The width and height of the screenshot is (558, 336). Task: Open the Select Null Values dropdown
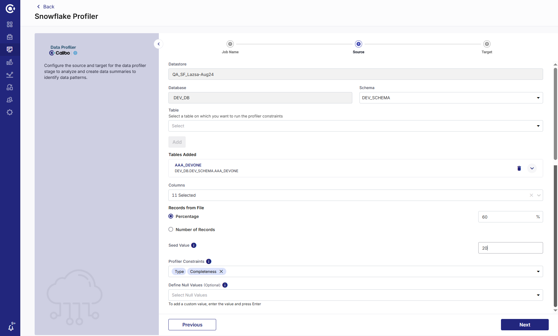[355, 295]
